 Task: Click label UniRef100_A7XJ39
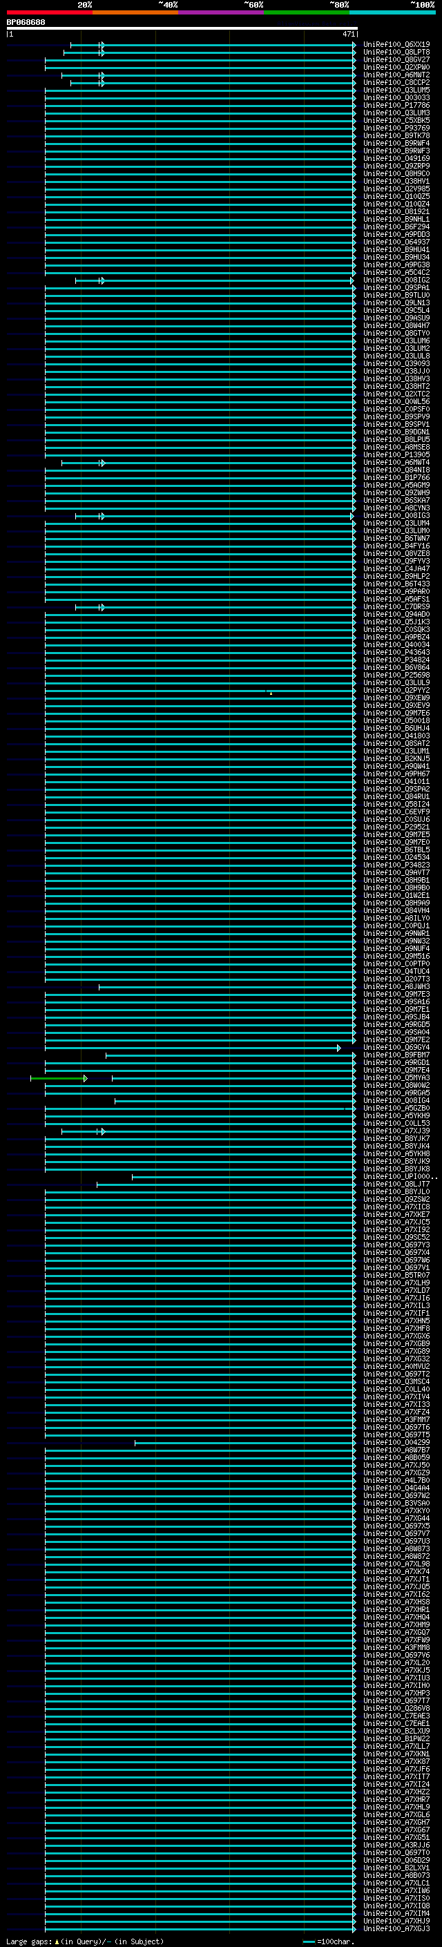[396, 1131]
